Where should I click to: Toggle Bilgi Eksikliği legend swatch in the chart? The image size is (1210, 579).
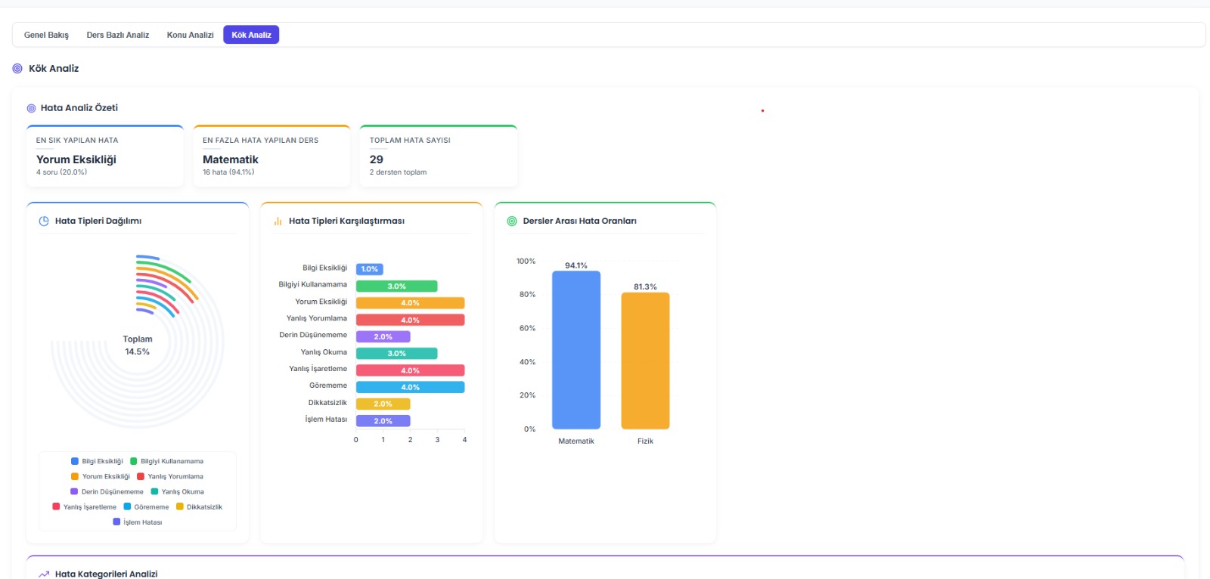[75, 461]
